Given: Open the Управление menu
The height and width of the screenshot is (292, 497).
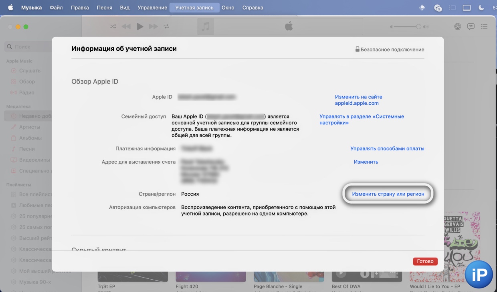Looking at the screenshot, I should [152, 8].
